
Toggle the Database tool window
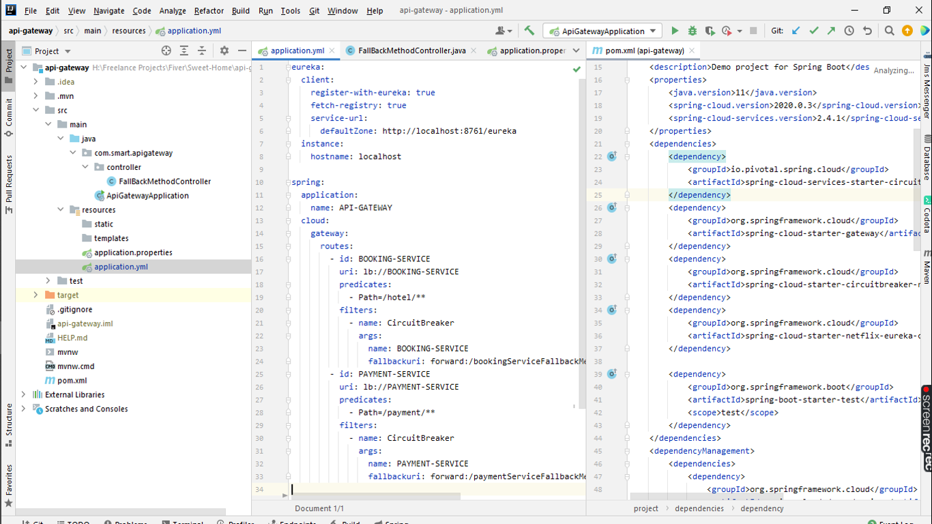click(927, 158)
